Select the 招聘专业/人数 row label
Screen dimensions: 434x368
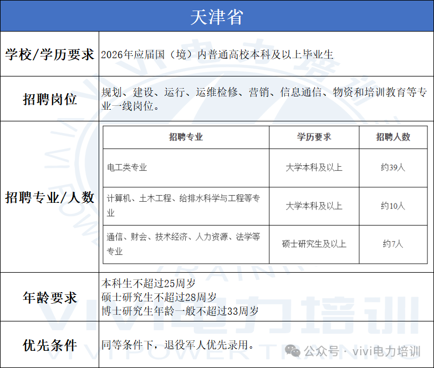50,197
